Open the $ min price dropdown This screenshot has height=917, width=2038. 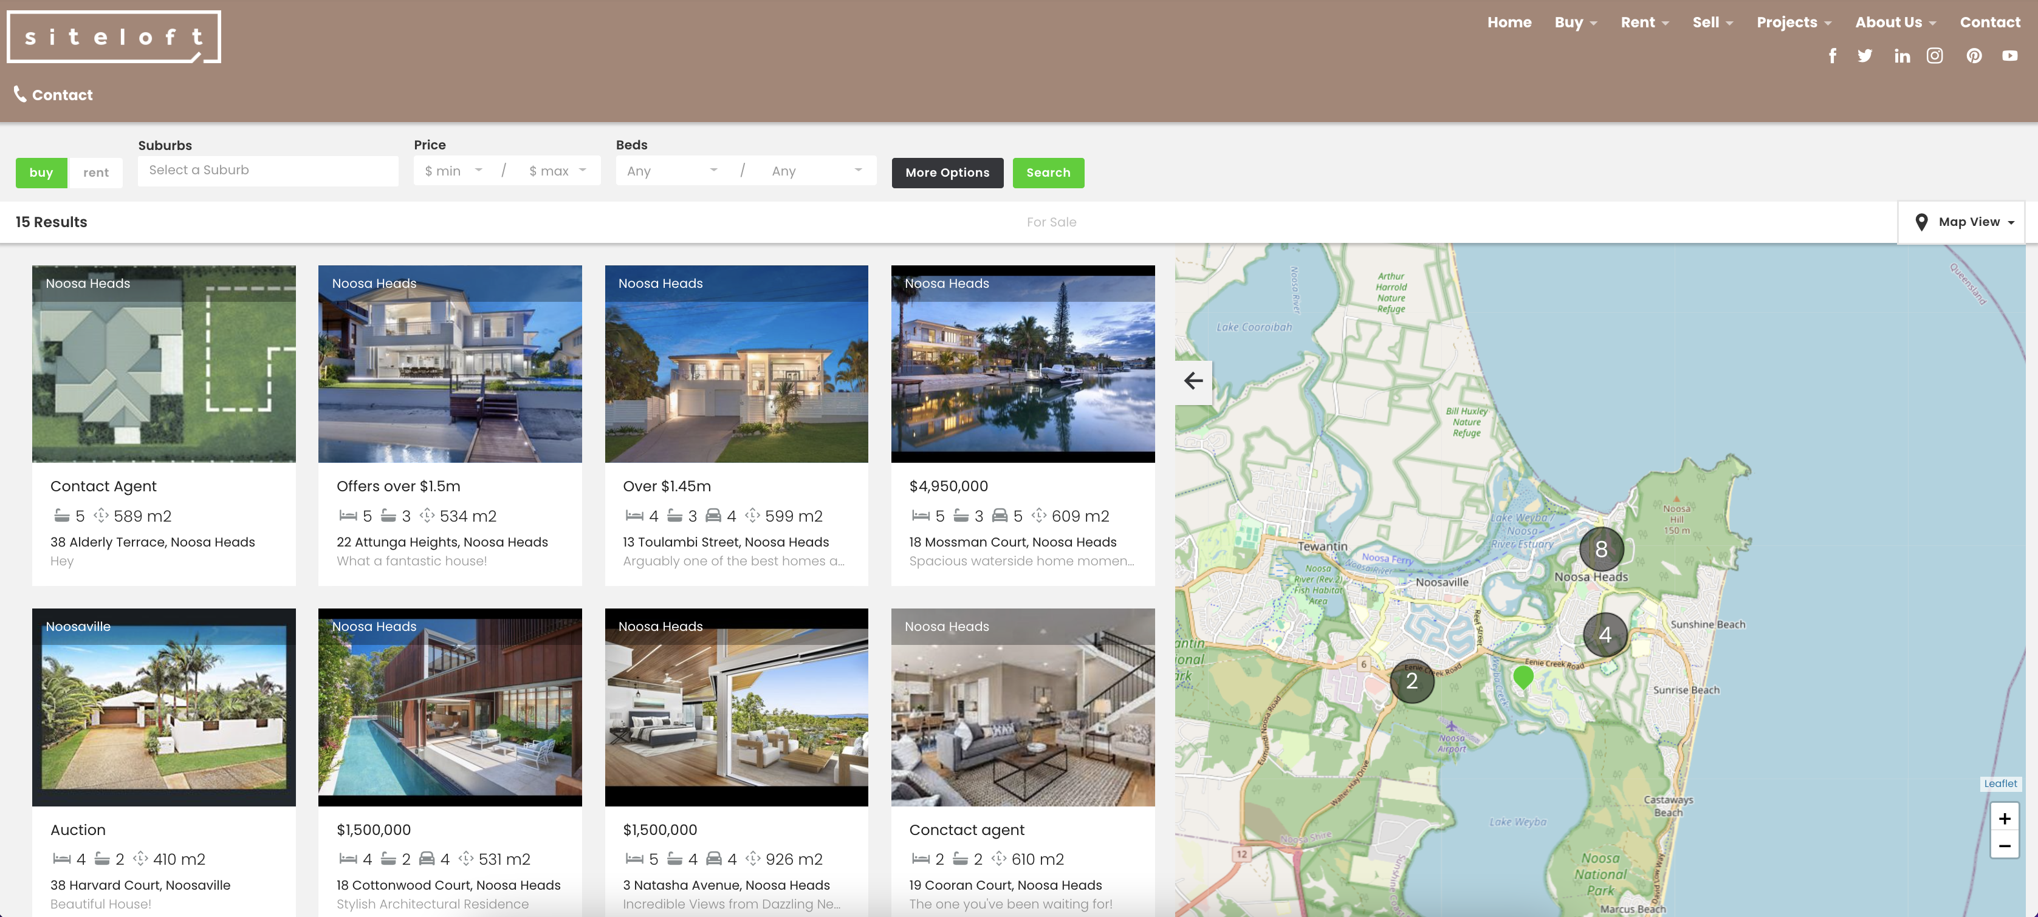(x=454, y=171)
